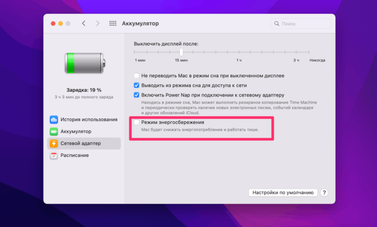Open the История использования icon in sidebar
This screenshot has height=227, width=377.
[53, 120]
